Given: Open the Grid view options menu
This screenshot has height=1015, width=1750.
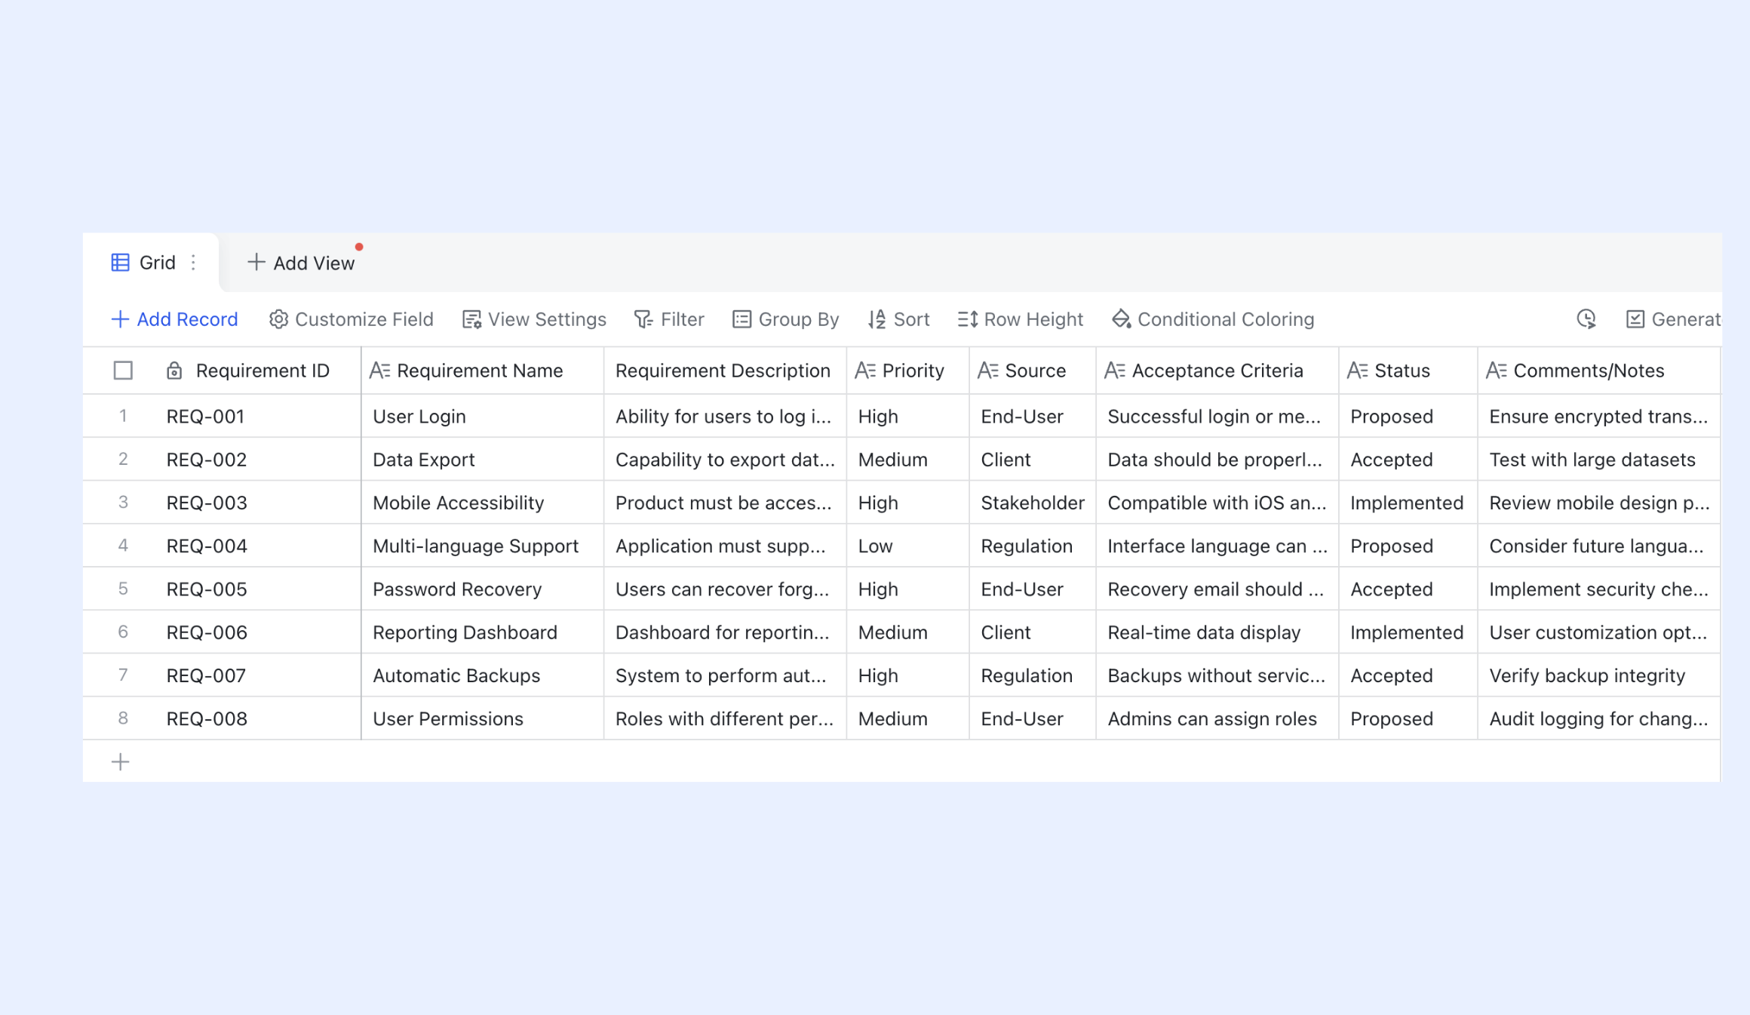Looking at the screenshot, I should (x=194, y=263).
